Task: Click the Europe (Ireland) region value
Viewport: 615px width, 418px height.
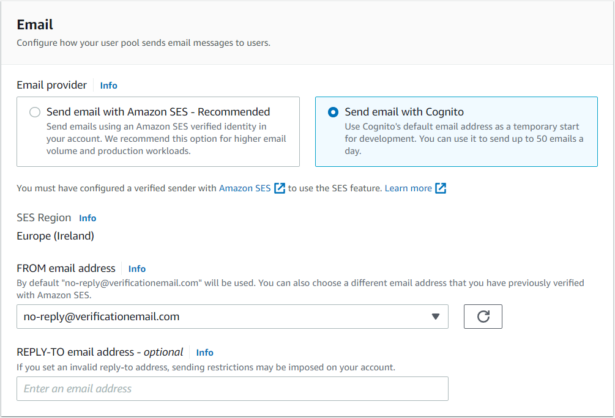Action: pyautogui.click(x=55, y=236)
